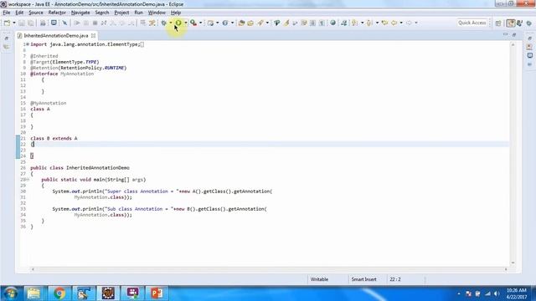The width and height of the screenshot is (536, 301).
Task: Open the Navigate menu
Action: [x=80, y=13]
